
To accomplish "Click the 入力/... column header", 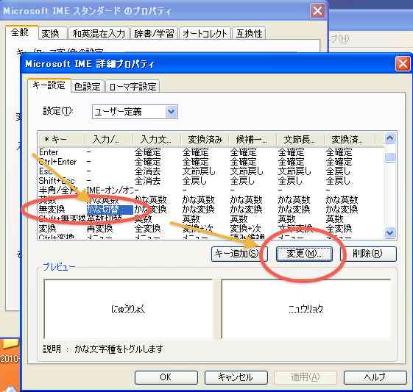I will (x=109, y=140).
